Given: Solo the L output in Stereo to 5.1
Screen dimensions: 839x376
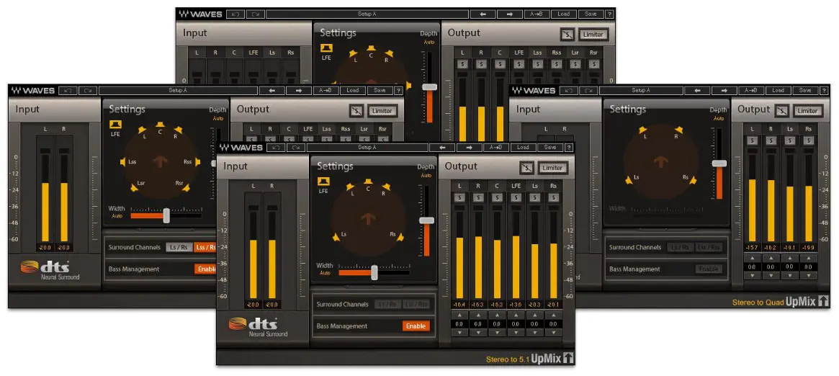Looking at the screenshot, I should click(459, 197).
